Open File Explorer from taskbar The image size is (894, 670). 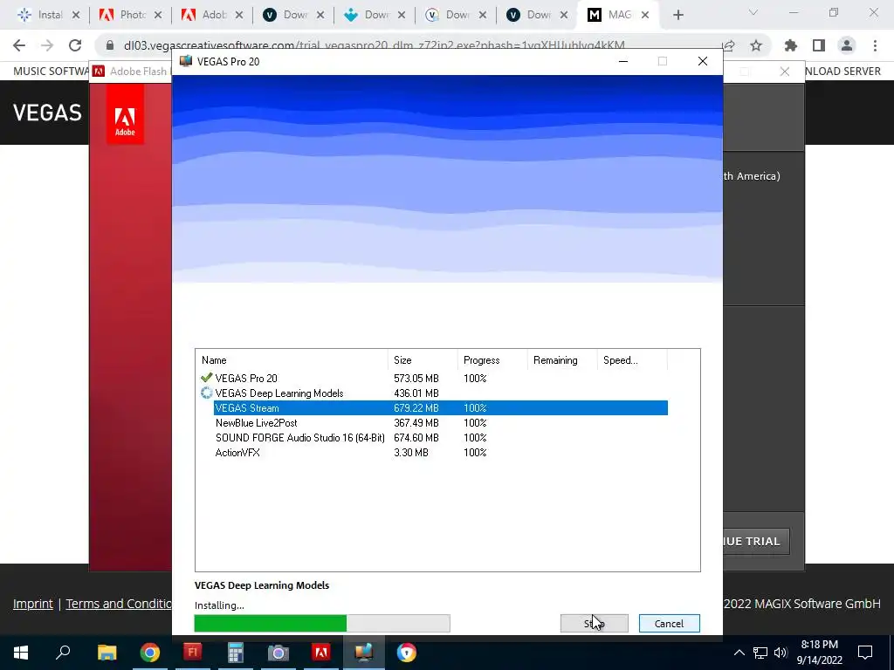point(107,653)
